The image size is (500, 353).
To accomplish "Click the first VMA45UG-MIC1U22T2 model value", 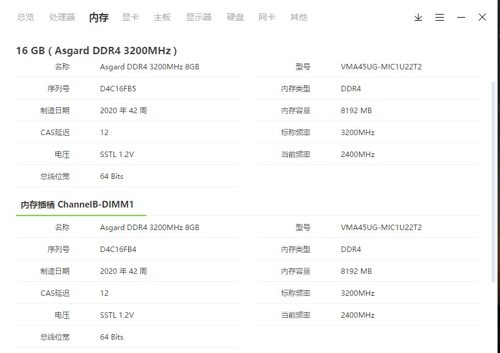I will 381,67.
